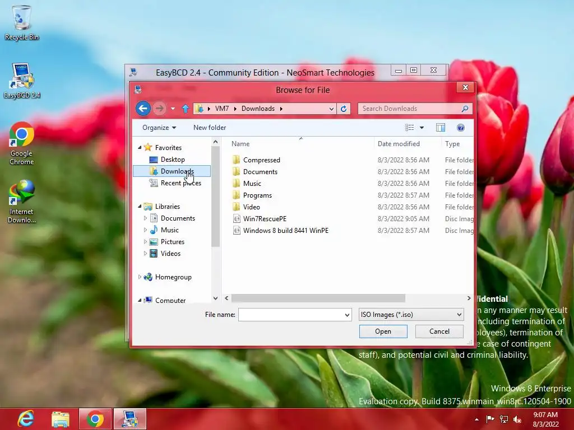The width and height of the screenshot is (574, 430).
Task: Select Win7RescuePE disc image file
Action: (x=265, y=219)
